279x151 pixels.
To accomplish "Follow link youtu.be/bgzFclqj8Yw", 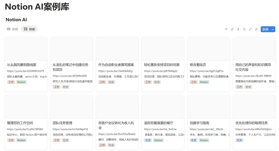I will pyautogui.click(x=207, y=71).
